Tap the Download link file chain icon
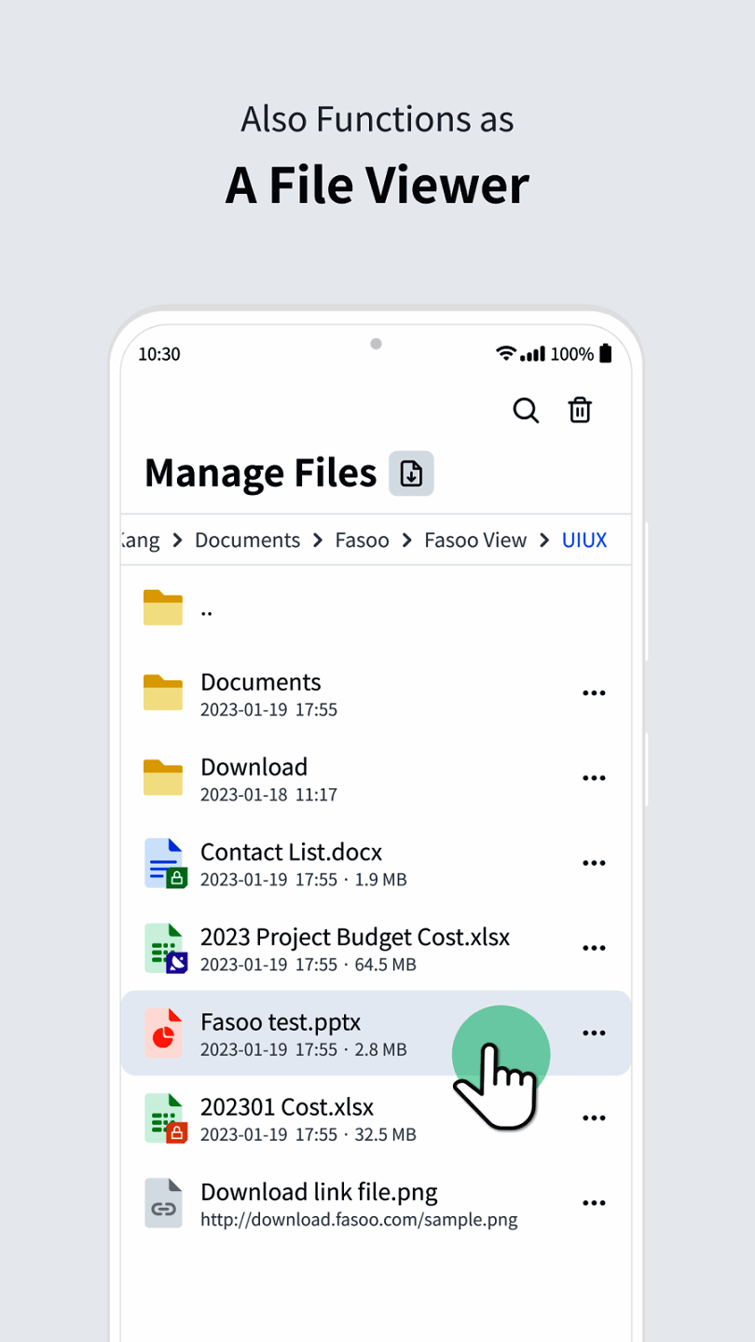 (164, 1203)
